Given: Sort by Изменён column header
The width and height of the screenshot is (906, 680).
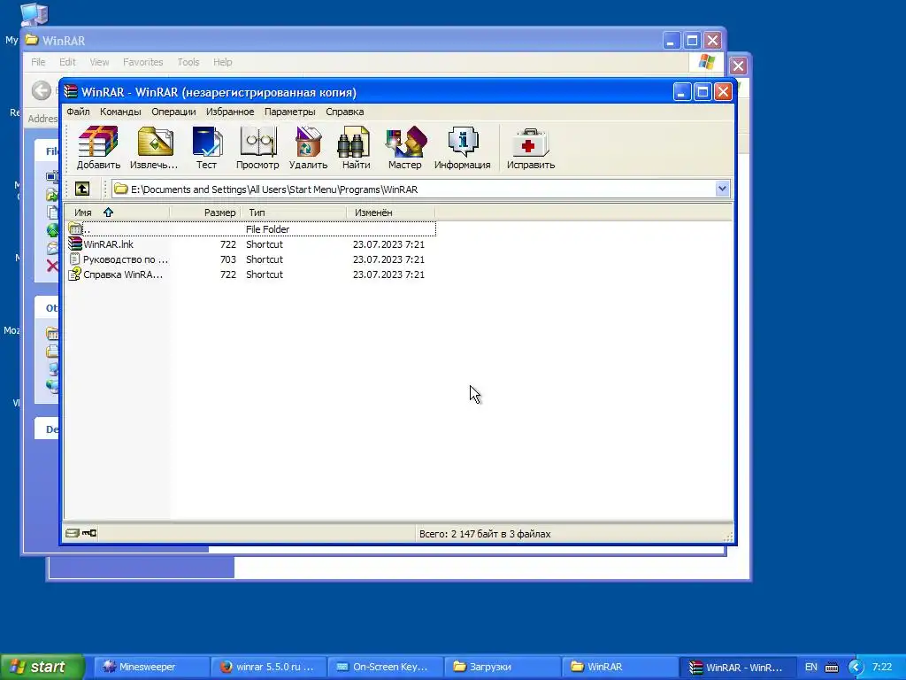Looking at the screenshot, I should [x=390, y=212].
